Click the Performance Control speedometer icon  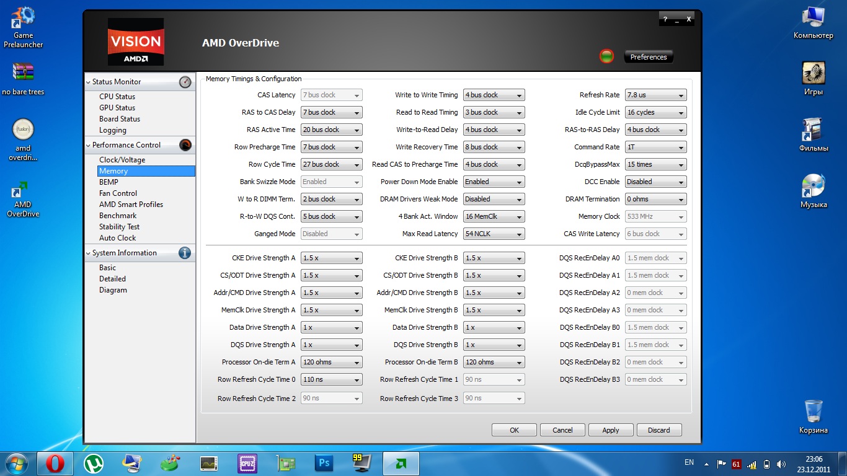[x=185, y=145]
